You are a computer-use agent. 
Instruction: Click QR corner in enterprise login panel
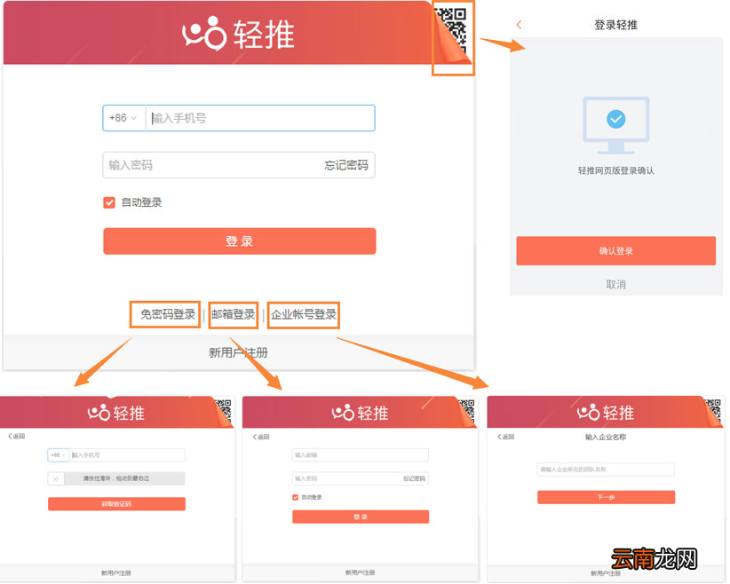[713, 413]
